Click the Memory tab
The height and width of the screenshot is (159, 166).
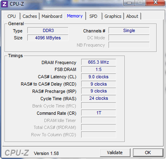(75, 16)
